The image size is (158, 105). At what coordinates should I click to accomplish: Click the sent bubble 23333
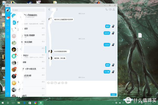[107, 45]
